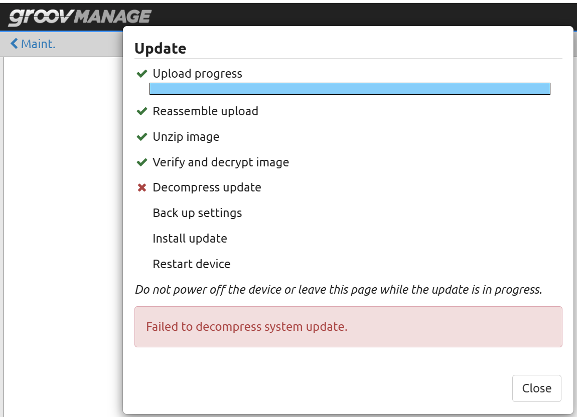
Task: Click the groov Manage logo
Action: (79, 17)
